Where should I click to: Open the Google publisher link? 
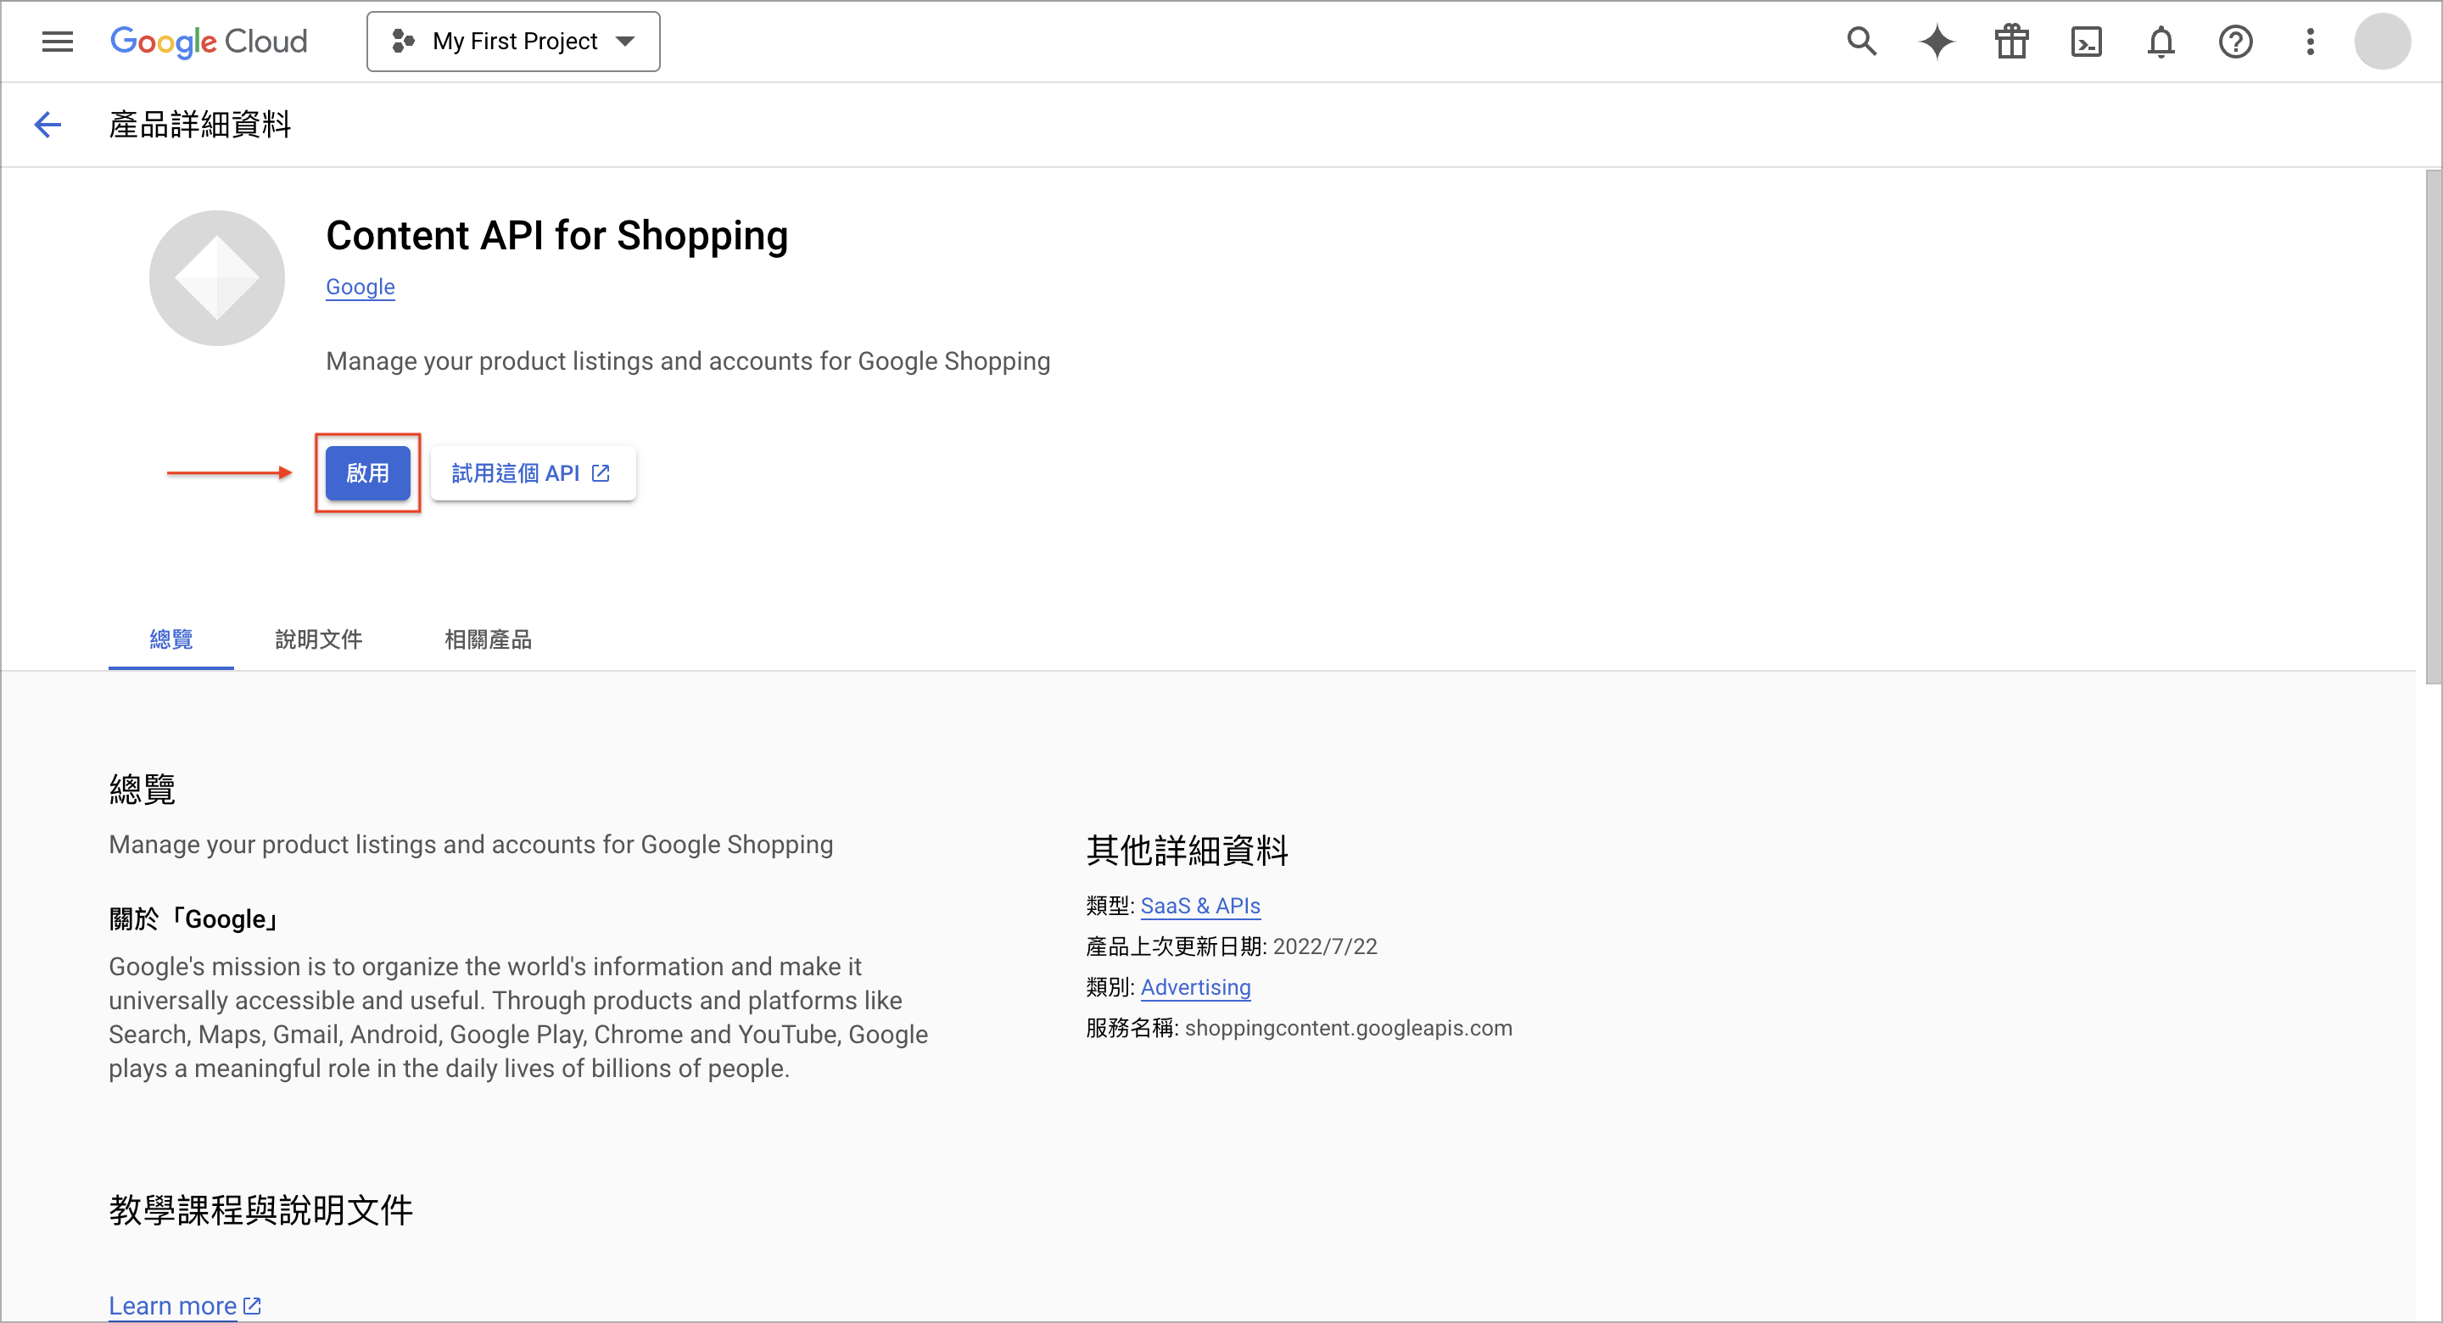[x=360, y=287]
